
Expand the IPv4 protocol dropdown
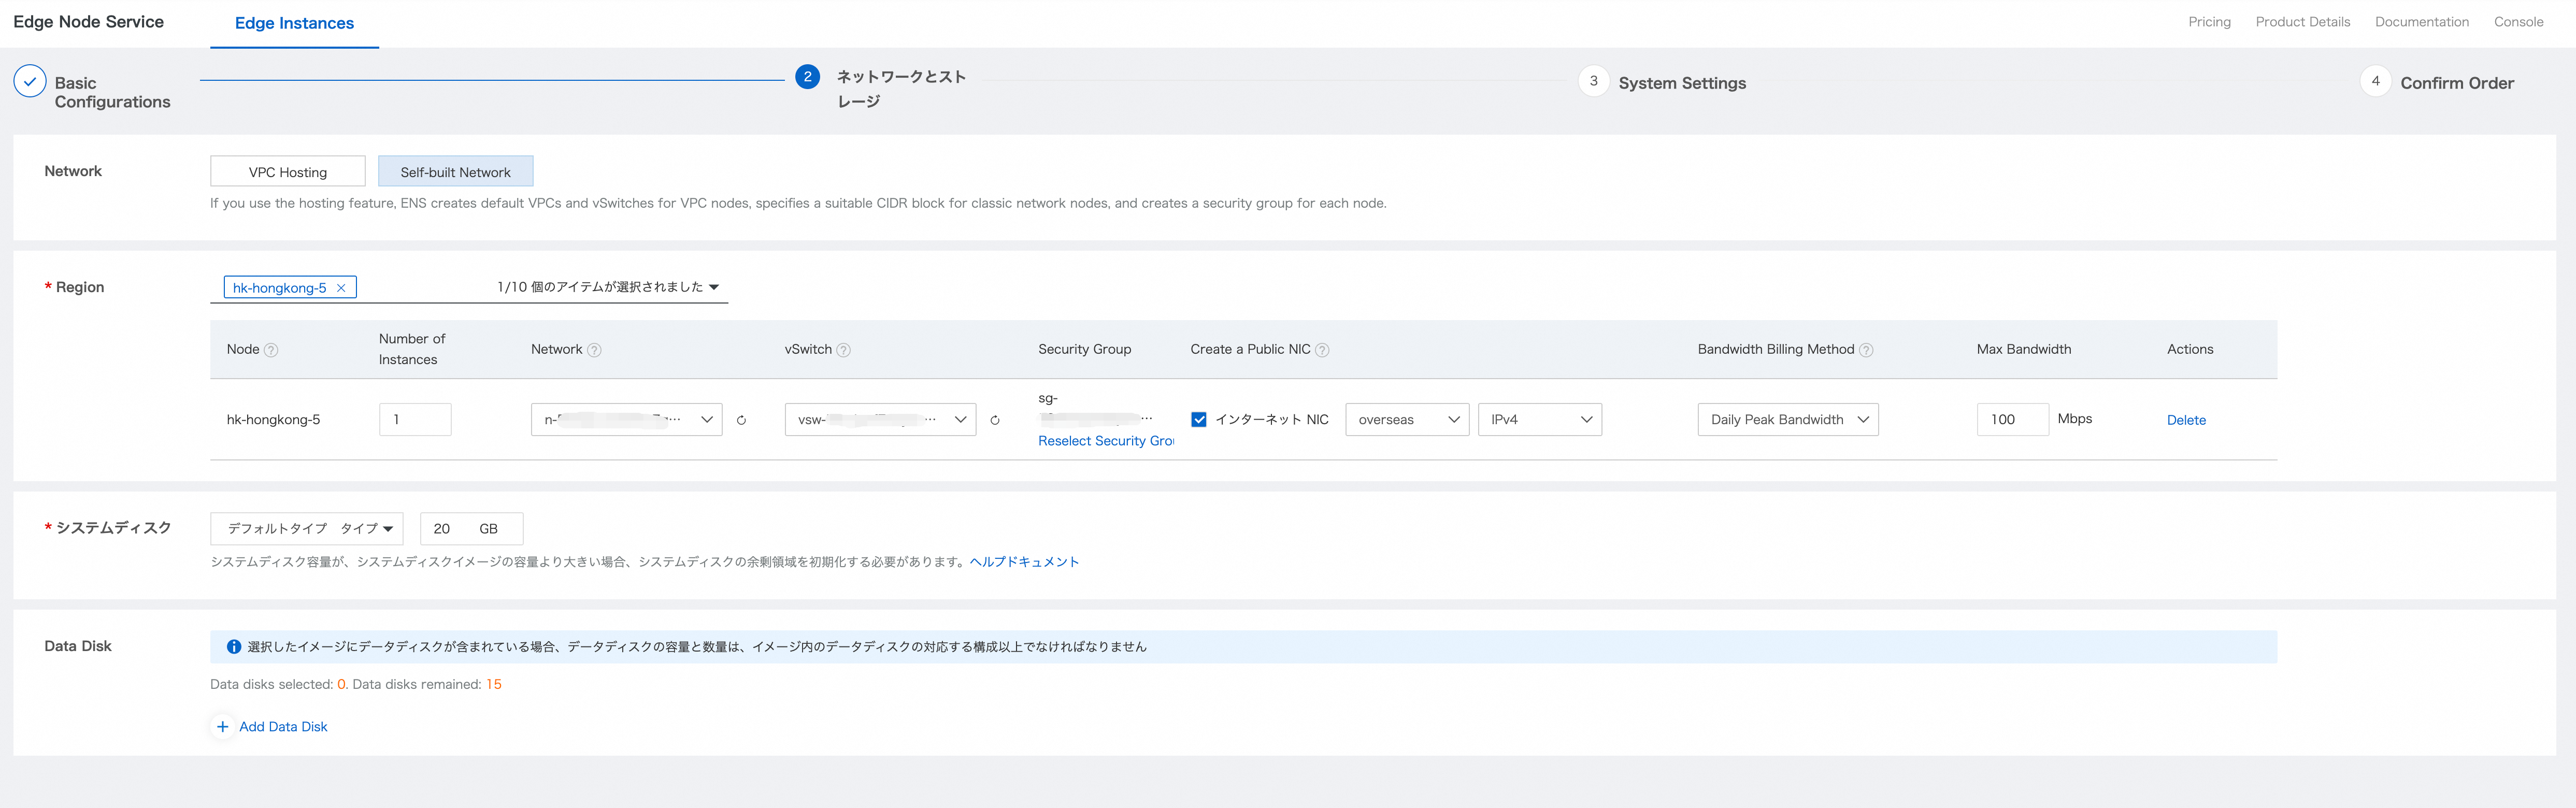(1540, 420)
